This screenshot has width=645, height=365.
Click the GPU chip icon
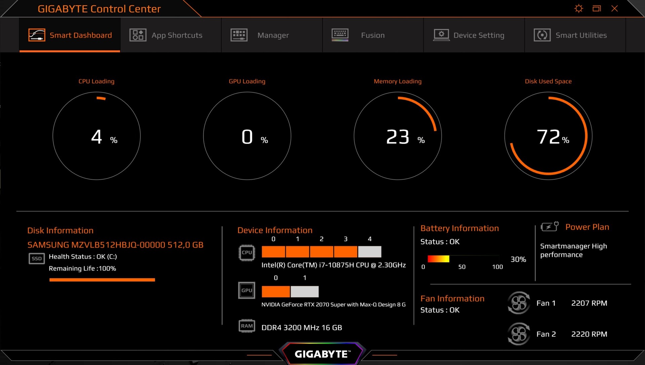click(x=247, y=290)
